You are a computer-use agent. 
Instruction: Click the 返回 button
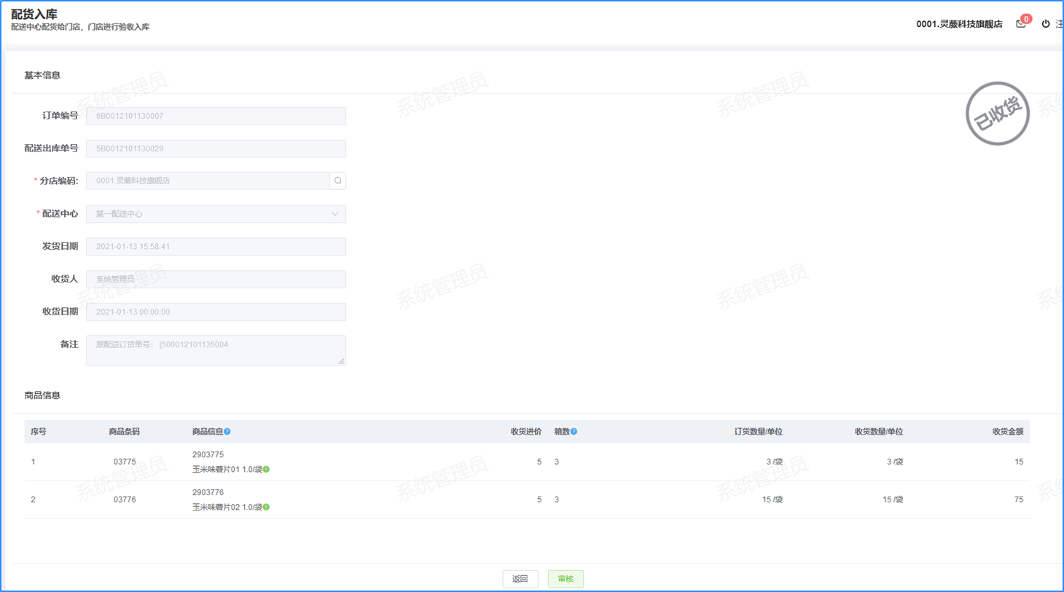[520, 579]
